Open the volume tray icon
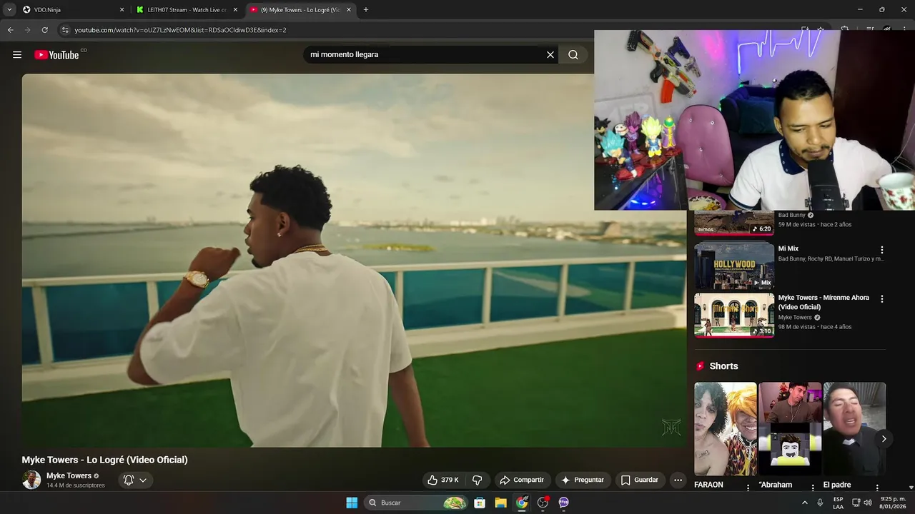This screenshot has height=514, width=915. tap(868, 503)
